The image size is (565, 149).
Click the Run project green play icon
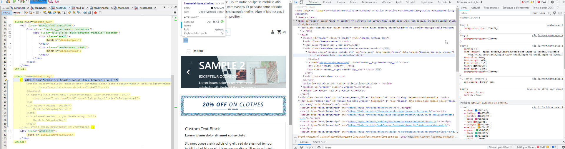(14, 2)
